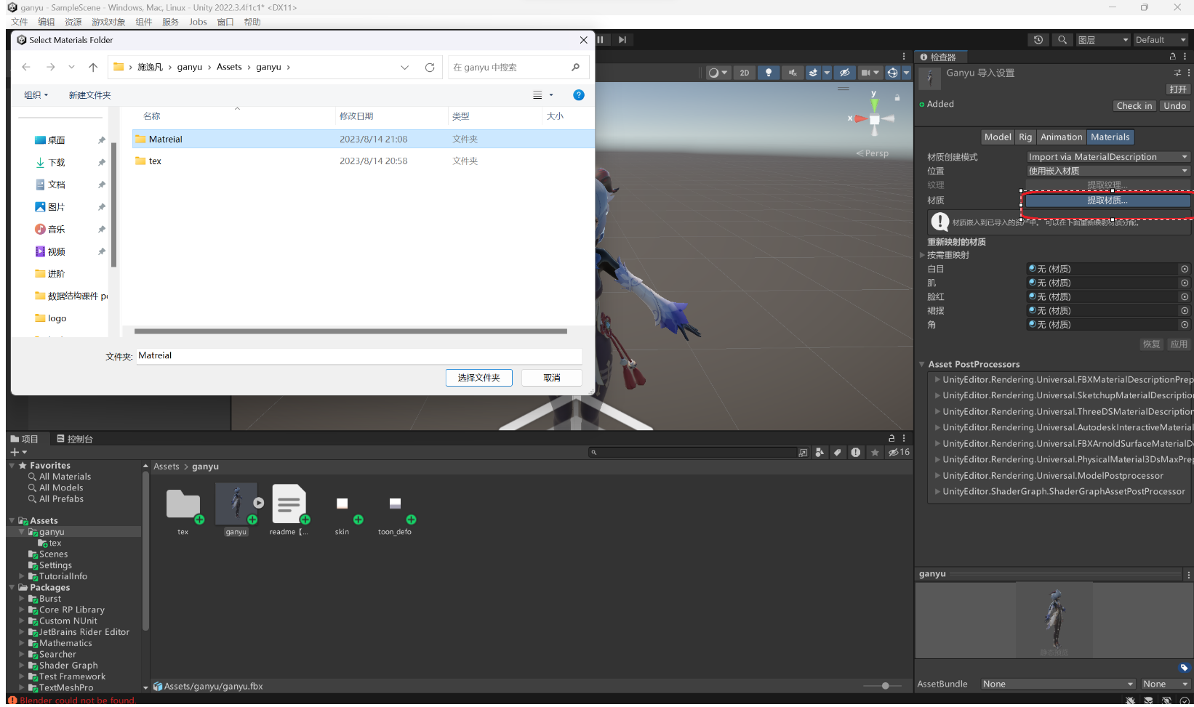Filter Project by import log type
Image resolution: width=1194 pixels, height=707 pixels.
tap(856, 452)
